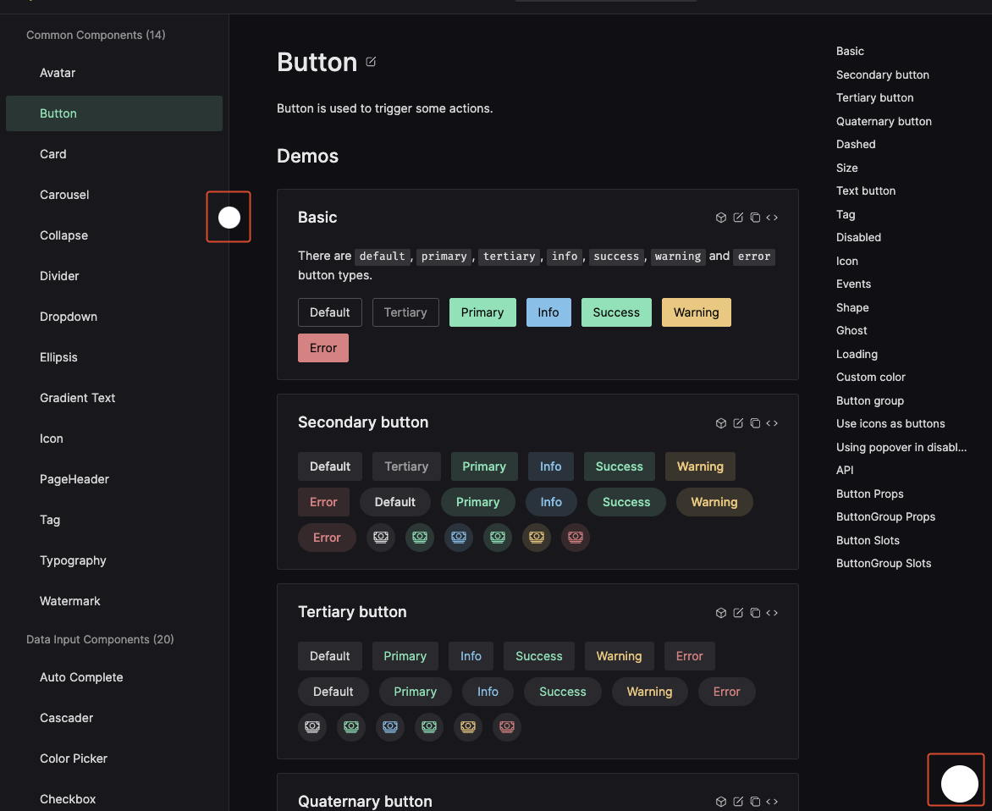Select Avatar in the components sidebar
This screenshot has width=992, height=811.
pos(57,73)
